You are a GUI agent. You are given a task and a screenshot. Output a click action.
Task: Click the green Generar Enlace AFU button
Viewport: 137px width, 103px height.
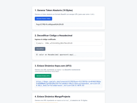point(43,76)
